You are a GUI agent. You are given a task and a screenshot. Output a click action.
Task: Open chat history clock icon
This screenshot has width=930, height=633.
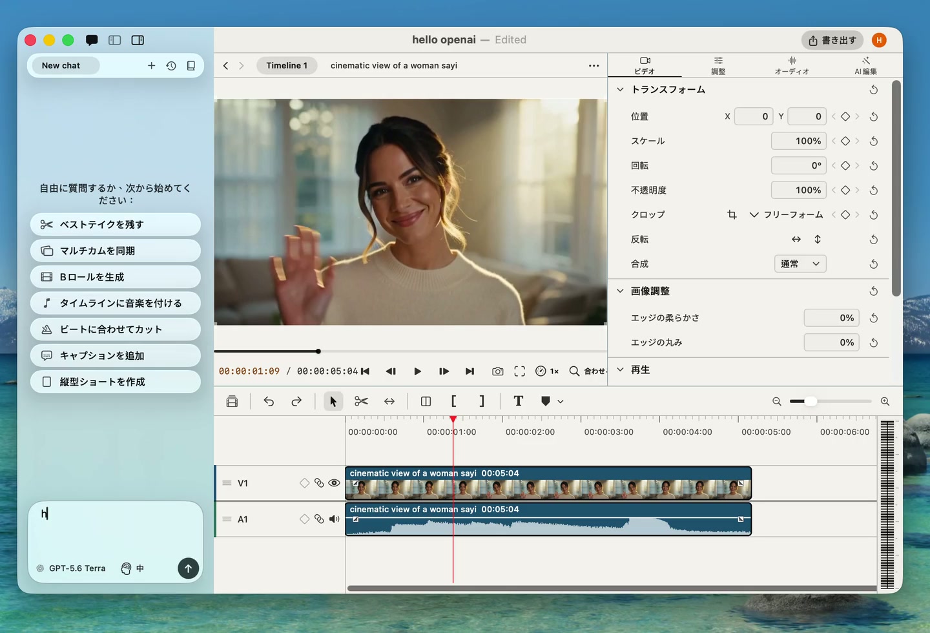(171, 65)
